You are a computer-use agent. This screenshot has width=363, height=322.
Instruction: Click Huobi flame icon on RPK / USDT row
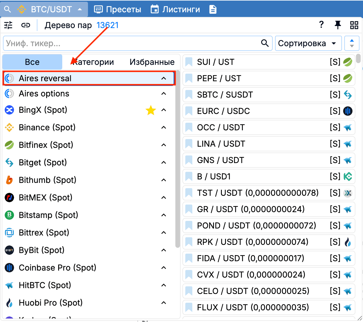coord(348,242)
